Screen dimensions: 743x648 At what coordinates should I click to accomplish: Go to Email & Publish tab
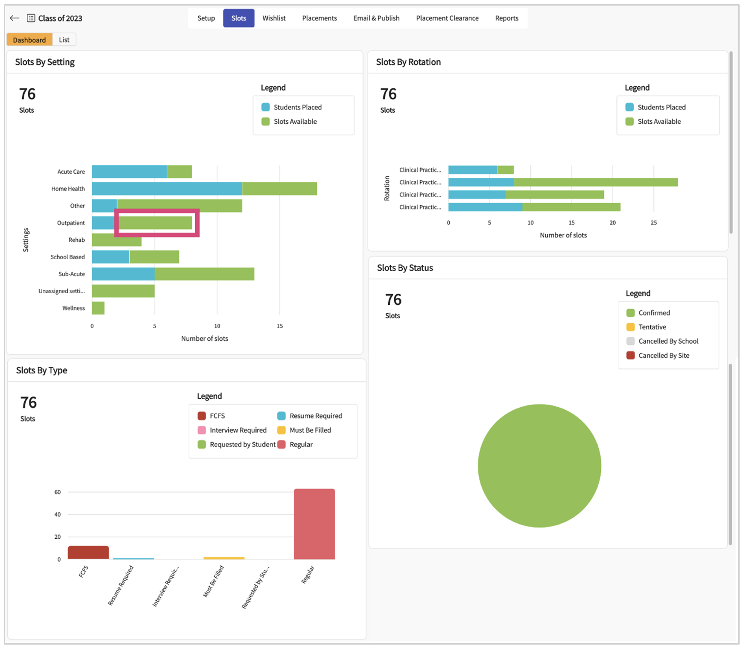point(376,18)
